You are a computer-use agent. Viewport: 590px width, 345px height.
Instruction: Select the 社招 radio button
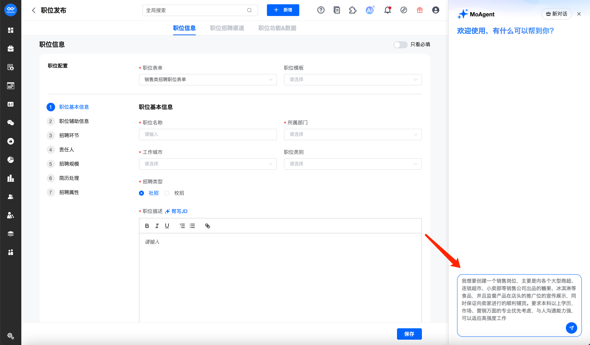pos(141,193)
